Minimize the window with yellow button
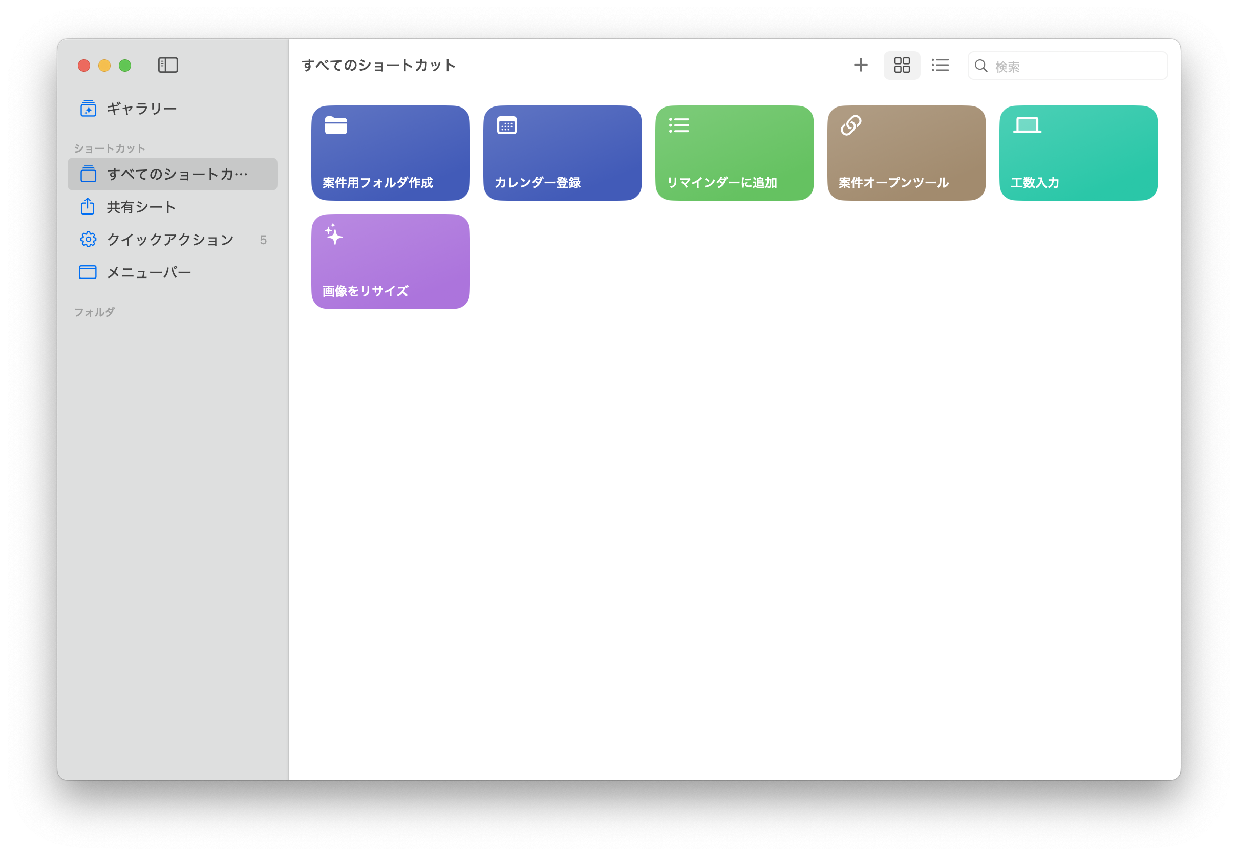Screen dimensions: 1238x856 [104, 66]
